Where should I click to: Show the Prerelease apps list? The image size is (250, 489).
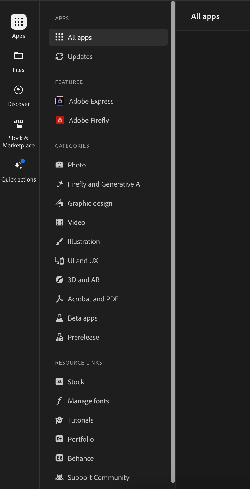[x=108, y=337]
